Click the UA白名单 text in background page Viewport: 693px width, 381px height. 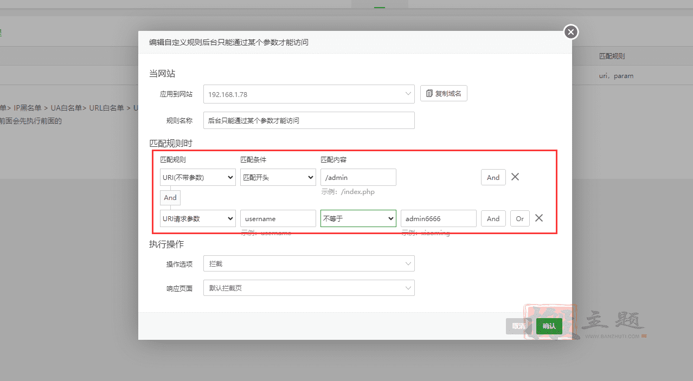(x=66, y=108)
